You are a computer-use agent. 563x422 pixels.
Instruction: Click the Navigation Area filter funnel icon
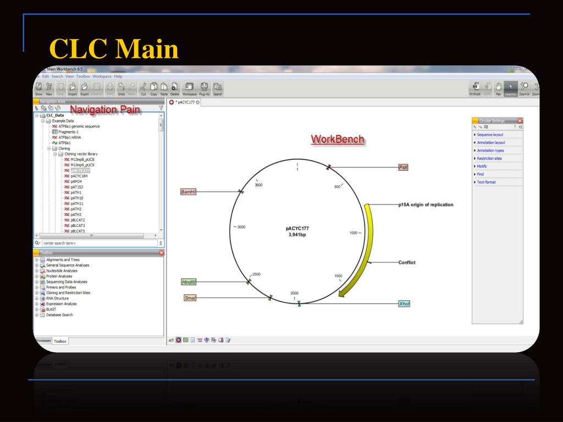(161, 108)
